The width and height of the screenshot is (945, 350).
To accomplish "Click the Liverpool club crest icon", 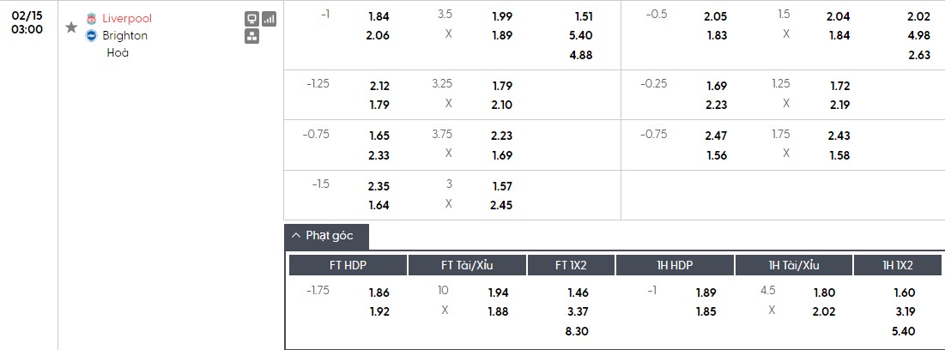I will (92, 18).
